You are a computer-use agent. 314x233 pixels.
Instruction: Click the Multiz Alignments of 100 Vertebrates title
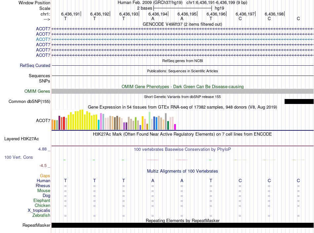click(182, 171)
